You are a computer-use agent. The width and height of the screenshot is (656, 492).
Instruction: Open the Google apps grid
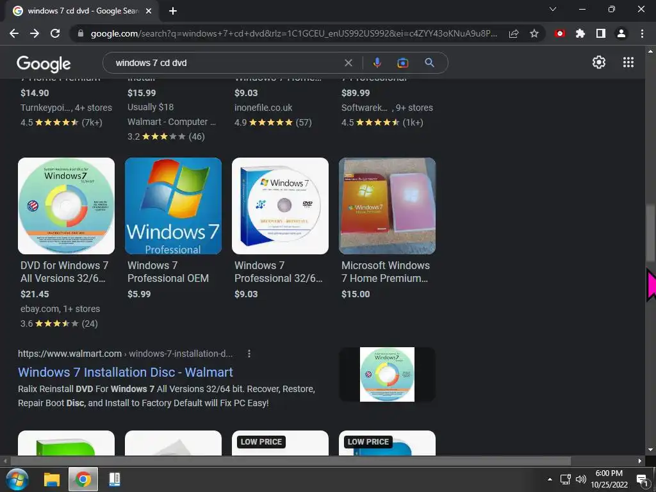(x=628, y=62)
